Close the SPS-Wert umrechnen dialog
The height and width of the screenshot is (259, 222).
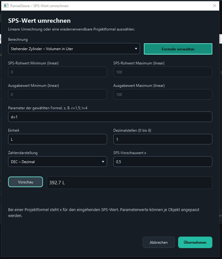tap(215, 6)
